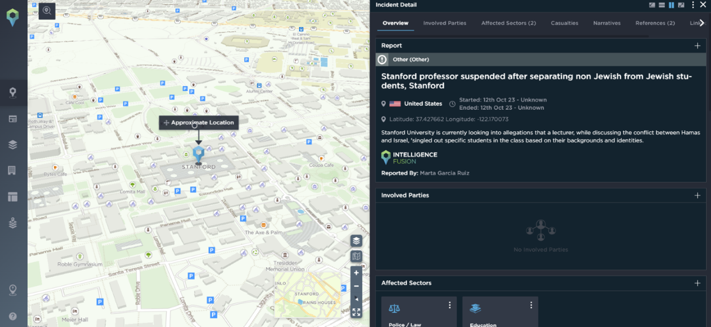The height and width of the screenshot is (327, 711).
Task: Open the help question mark icon
Action: click(x=13, y=316)
